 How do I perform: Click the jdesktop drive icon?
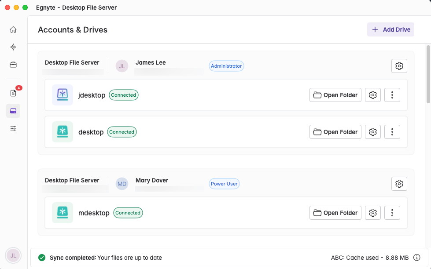pyautogui.click(x=63, y=95)
